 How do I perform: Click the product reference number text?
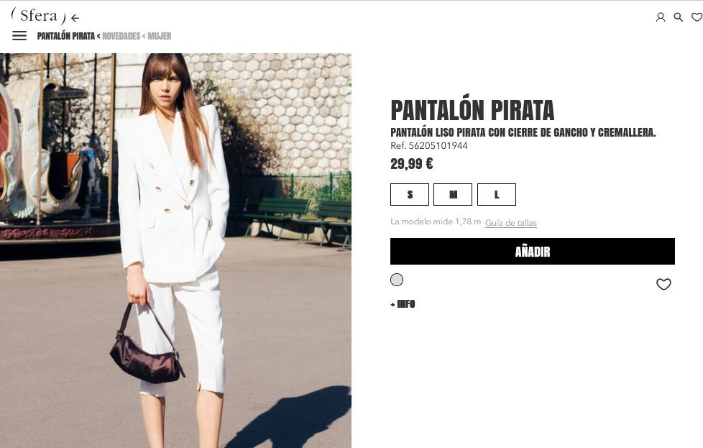[428, 146]
